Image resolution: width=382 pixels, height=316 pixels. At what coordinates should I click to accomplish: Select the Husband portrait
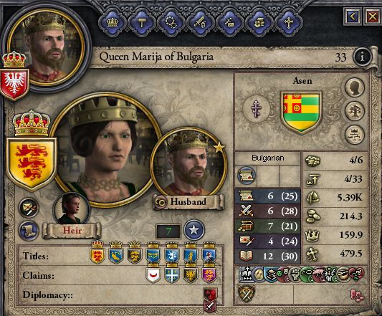coord(188,163)
